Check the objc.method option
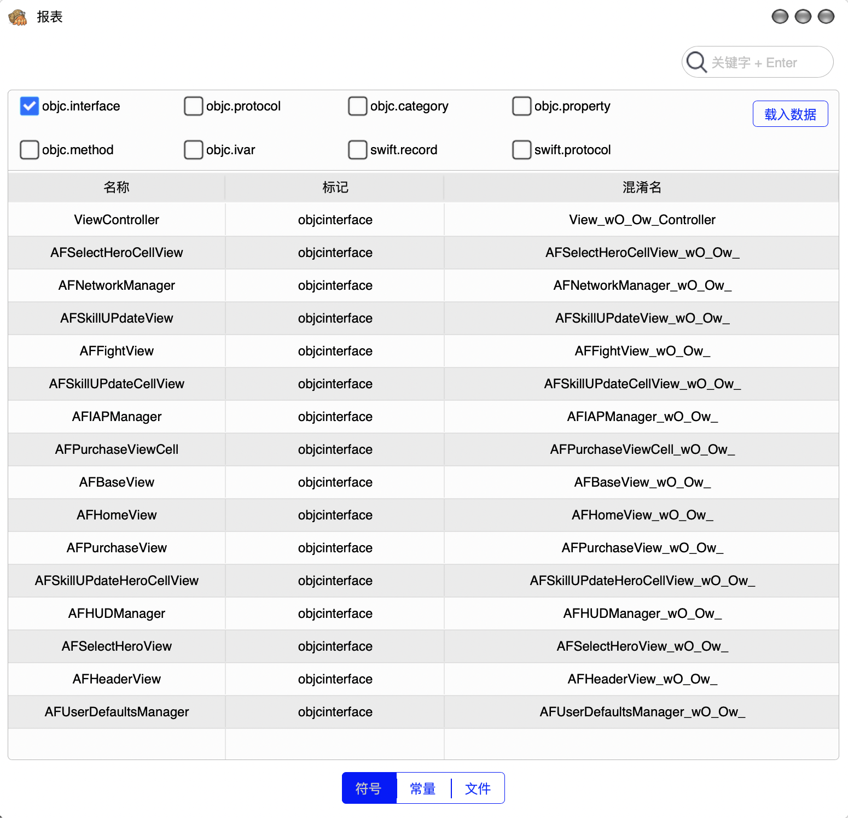The height and width of the screenshot is (818, 848). (x=30, y=150)
